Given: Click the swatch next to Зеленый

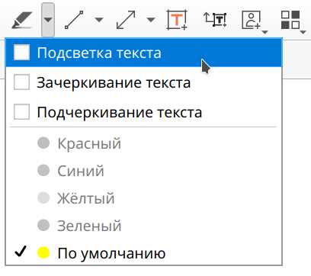Looking at the screenshot, I should (43, 226).
